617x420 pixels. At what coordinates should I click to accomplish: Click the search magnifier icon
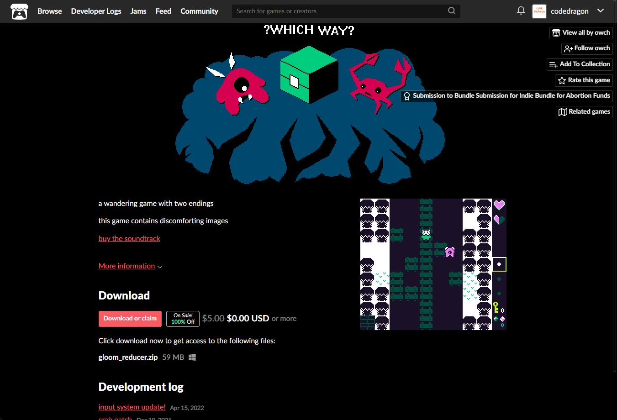452,11
